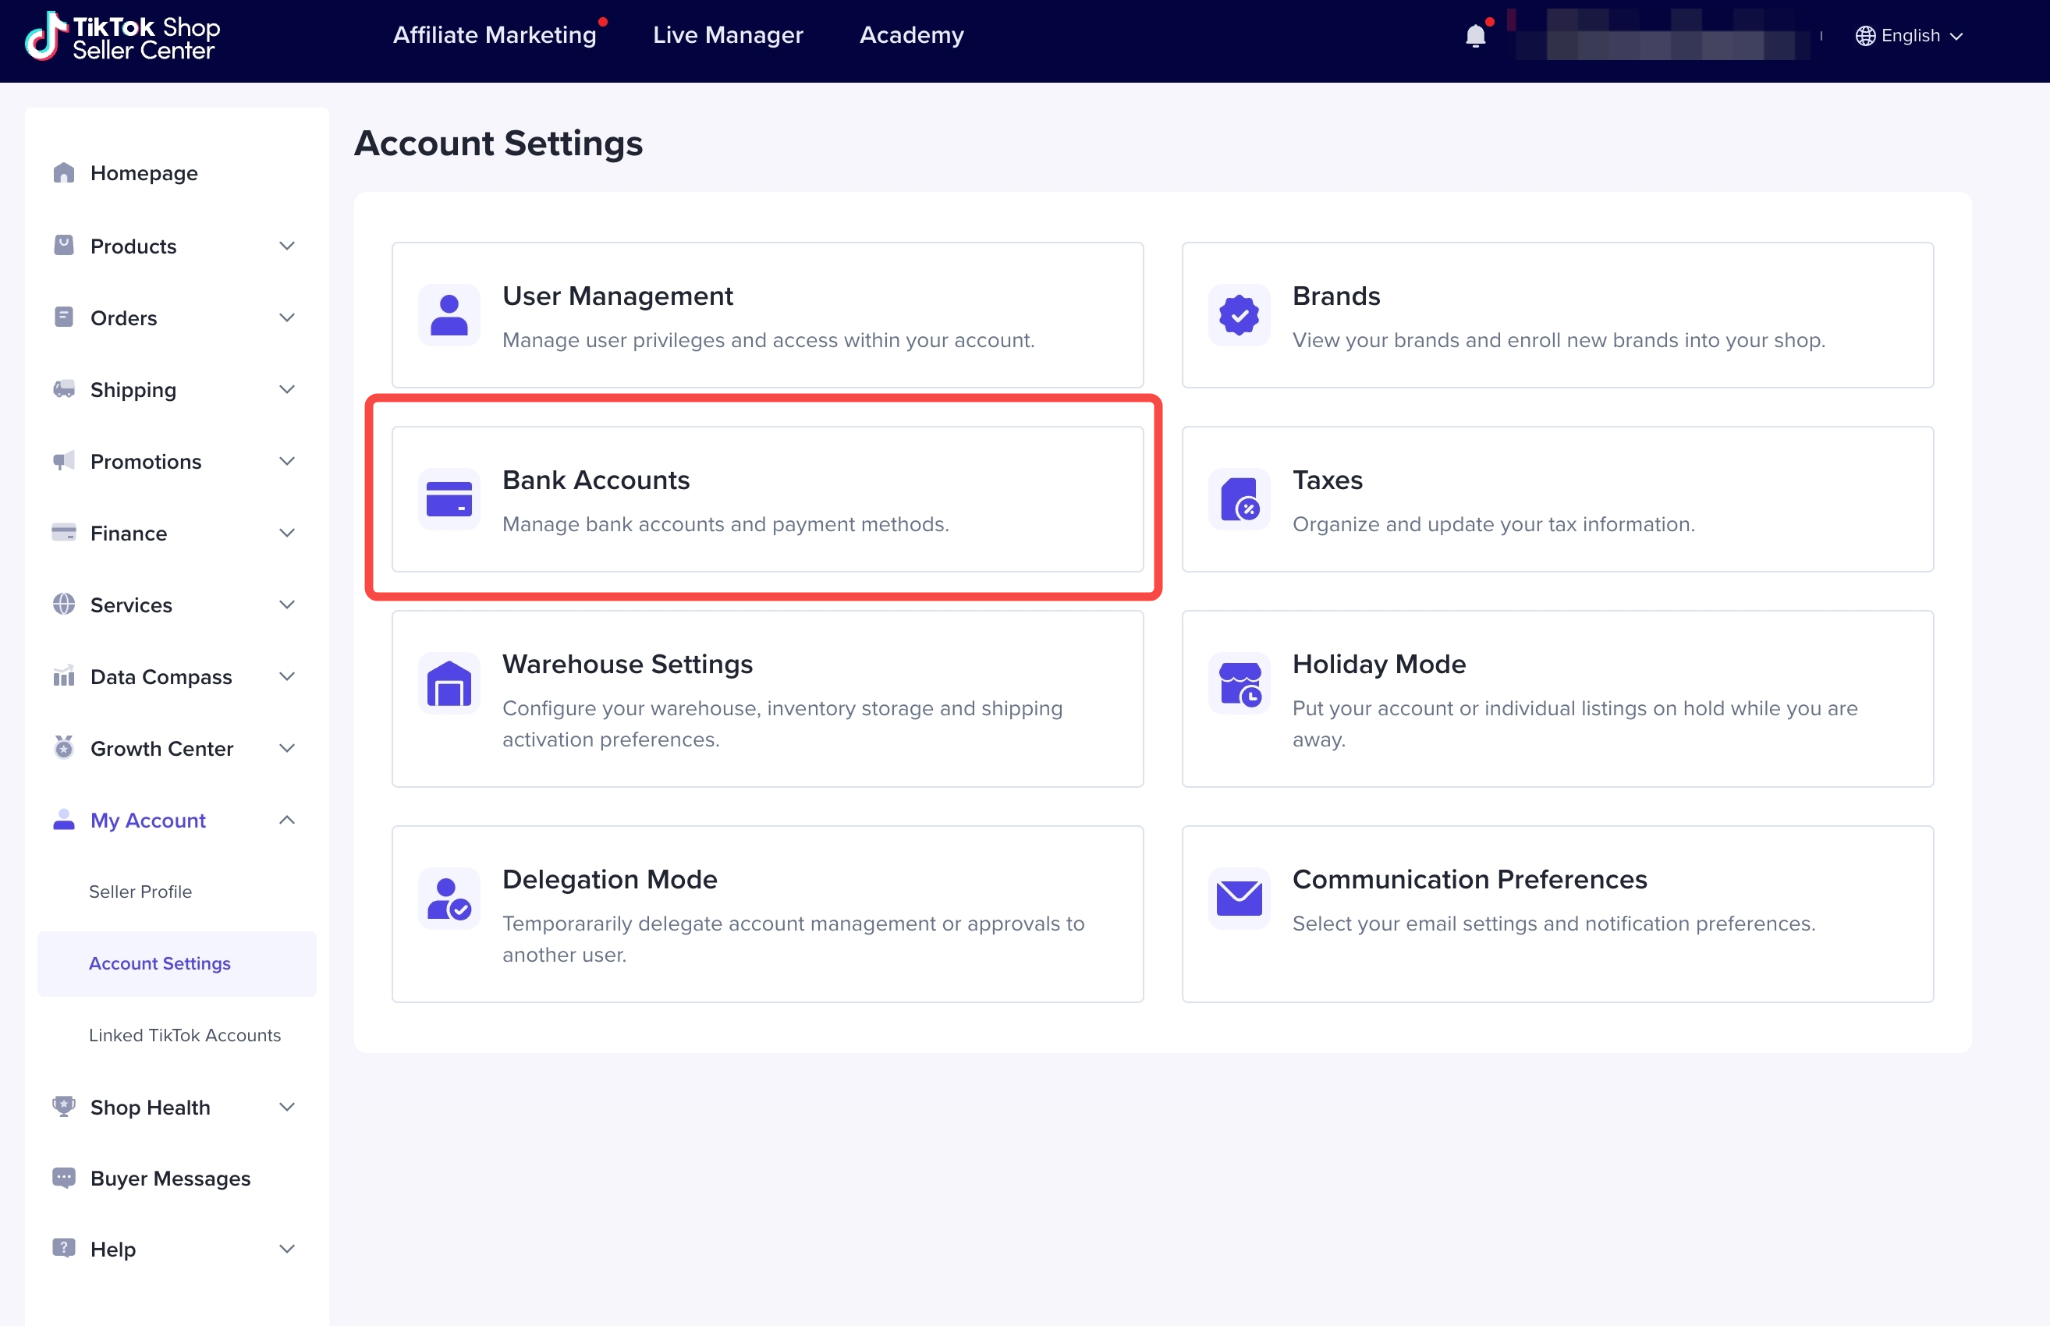The height and width of the screenshot is (1326, 2050).
Task: Click the notification bell icon
Action: click(1475, 36)
